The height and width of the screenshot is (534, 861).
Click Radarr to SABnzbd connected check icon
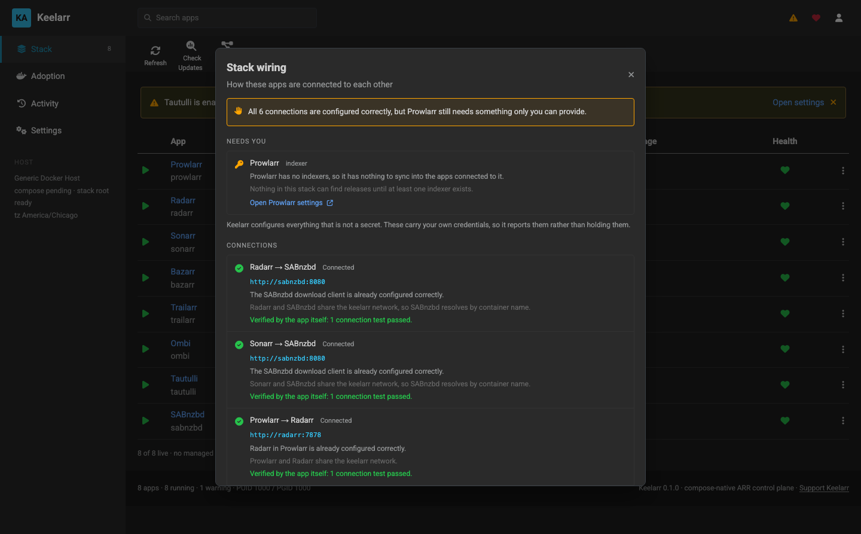click(239, 268)
